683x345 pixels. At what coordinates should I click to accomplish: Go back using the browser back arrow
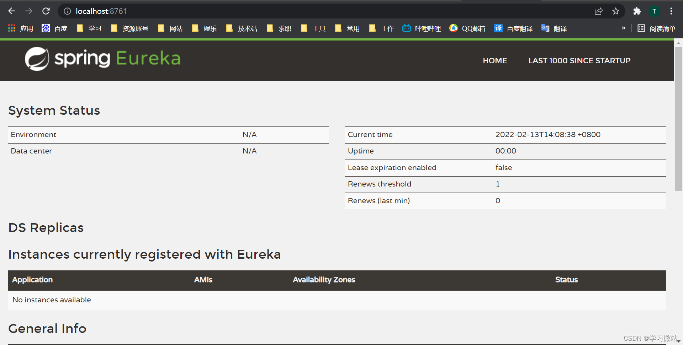click(12, 11)
